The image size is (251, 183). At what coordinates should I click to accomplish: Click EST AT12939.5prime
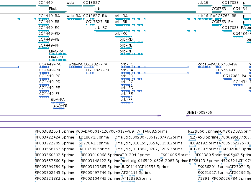tap(128, 182)
